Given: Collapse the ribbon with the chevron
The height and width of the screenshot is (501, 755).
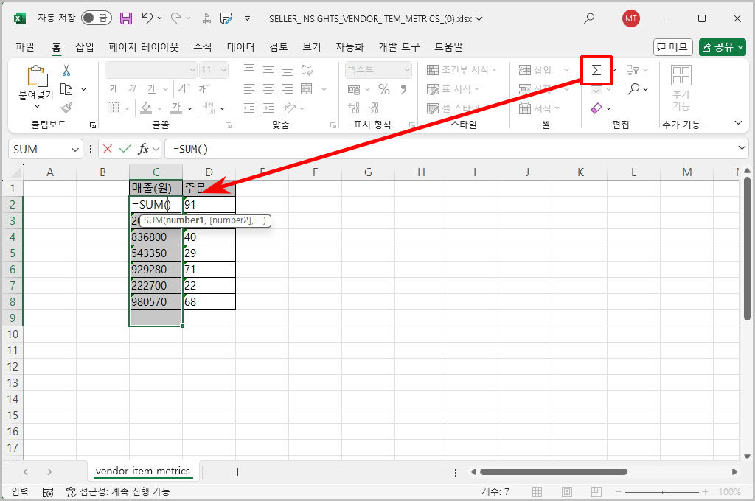Looking at the screenshot, I should 738,123.
